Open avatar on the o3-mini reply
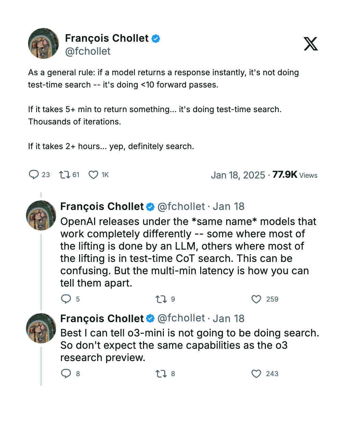Viewport: 347px width, 424px height. 41,328
